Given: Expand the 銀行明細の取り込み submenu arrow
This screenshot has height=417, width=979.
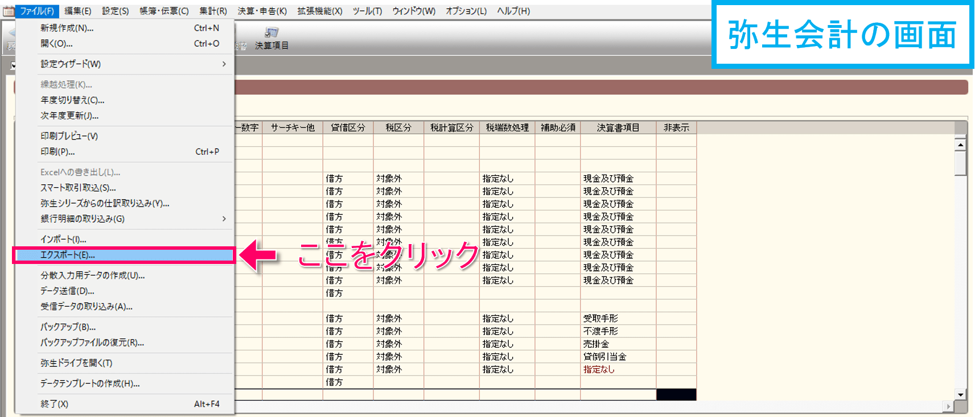Looking at the screenshot, I should pos(224,218).
